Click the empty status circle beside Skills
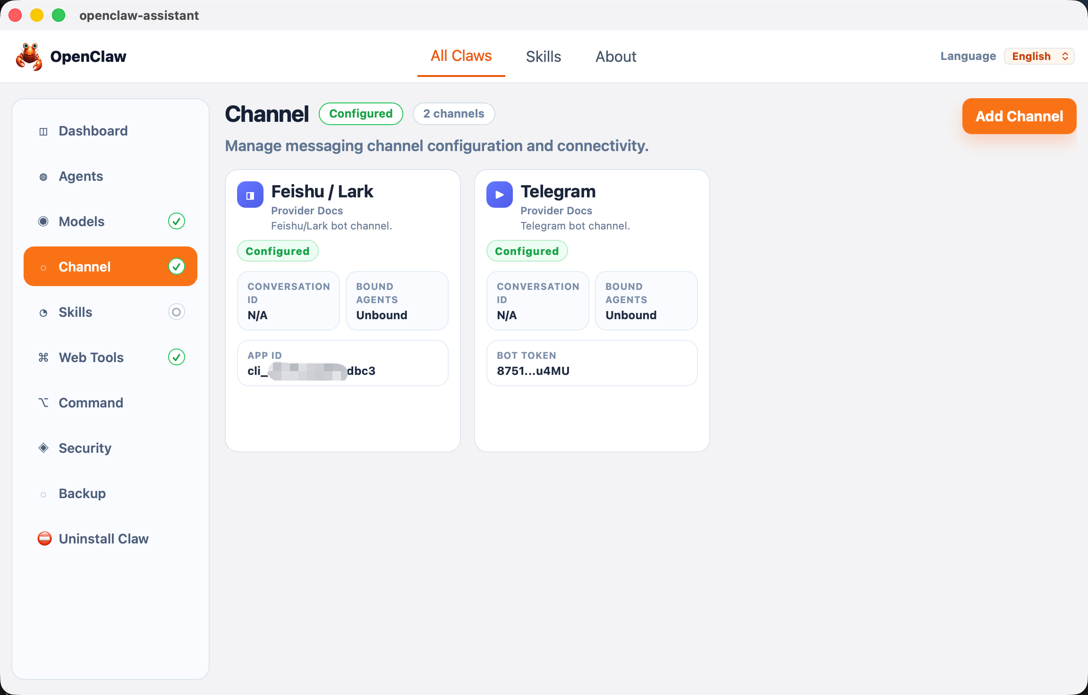 pyautogui.click(x=177, y=312)
